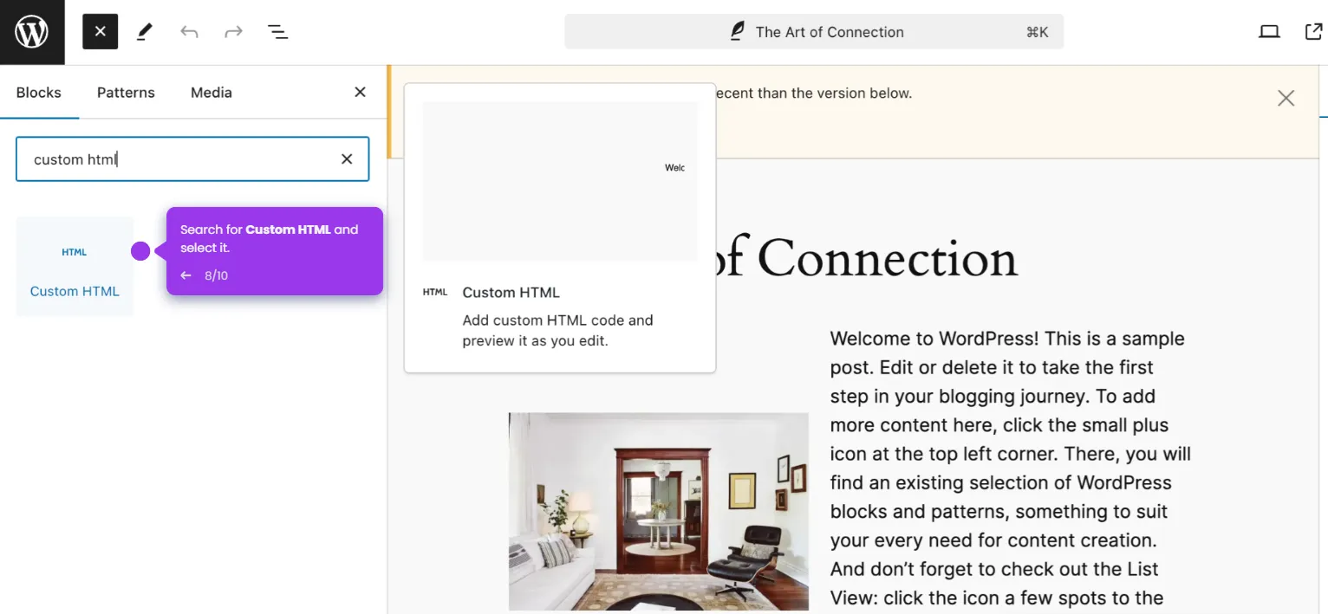
Task: Dismiss the yellow notice banner
Action: click(1286, 99)
